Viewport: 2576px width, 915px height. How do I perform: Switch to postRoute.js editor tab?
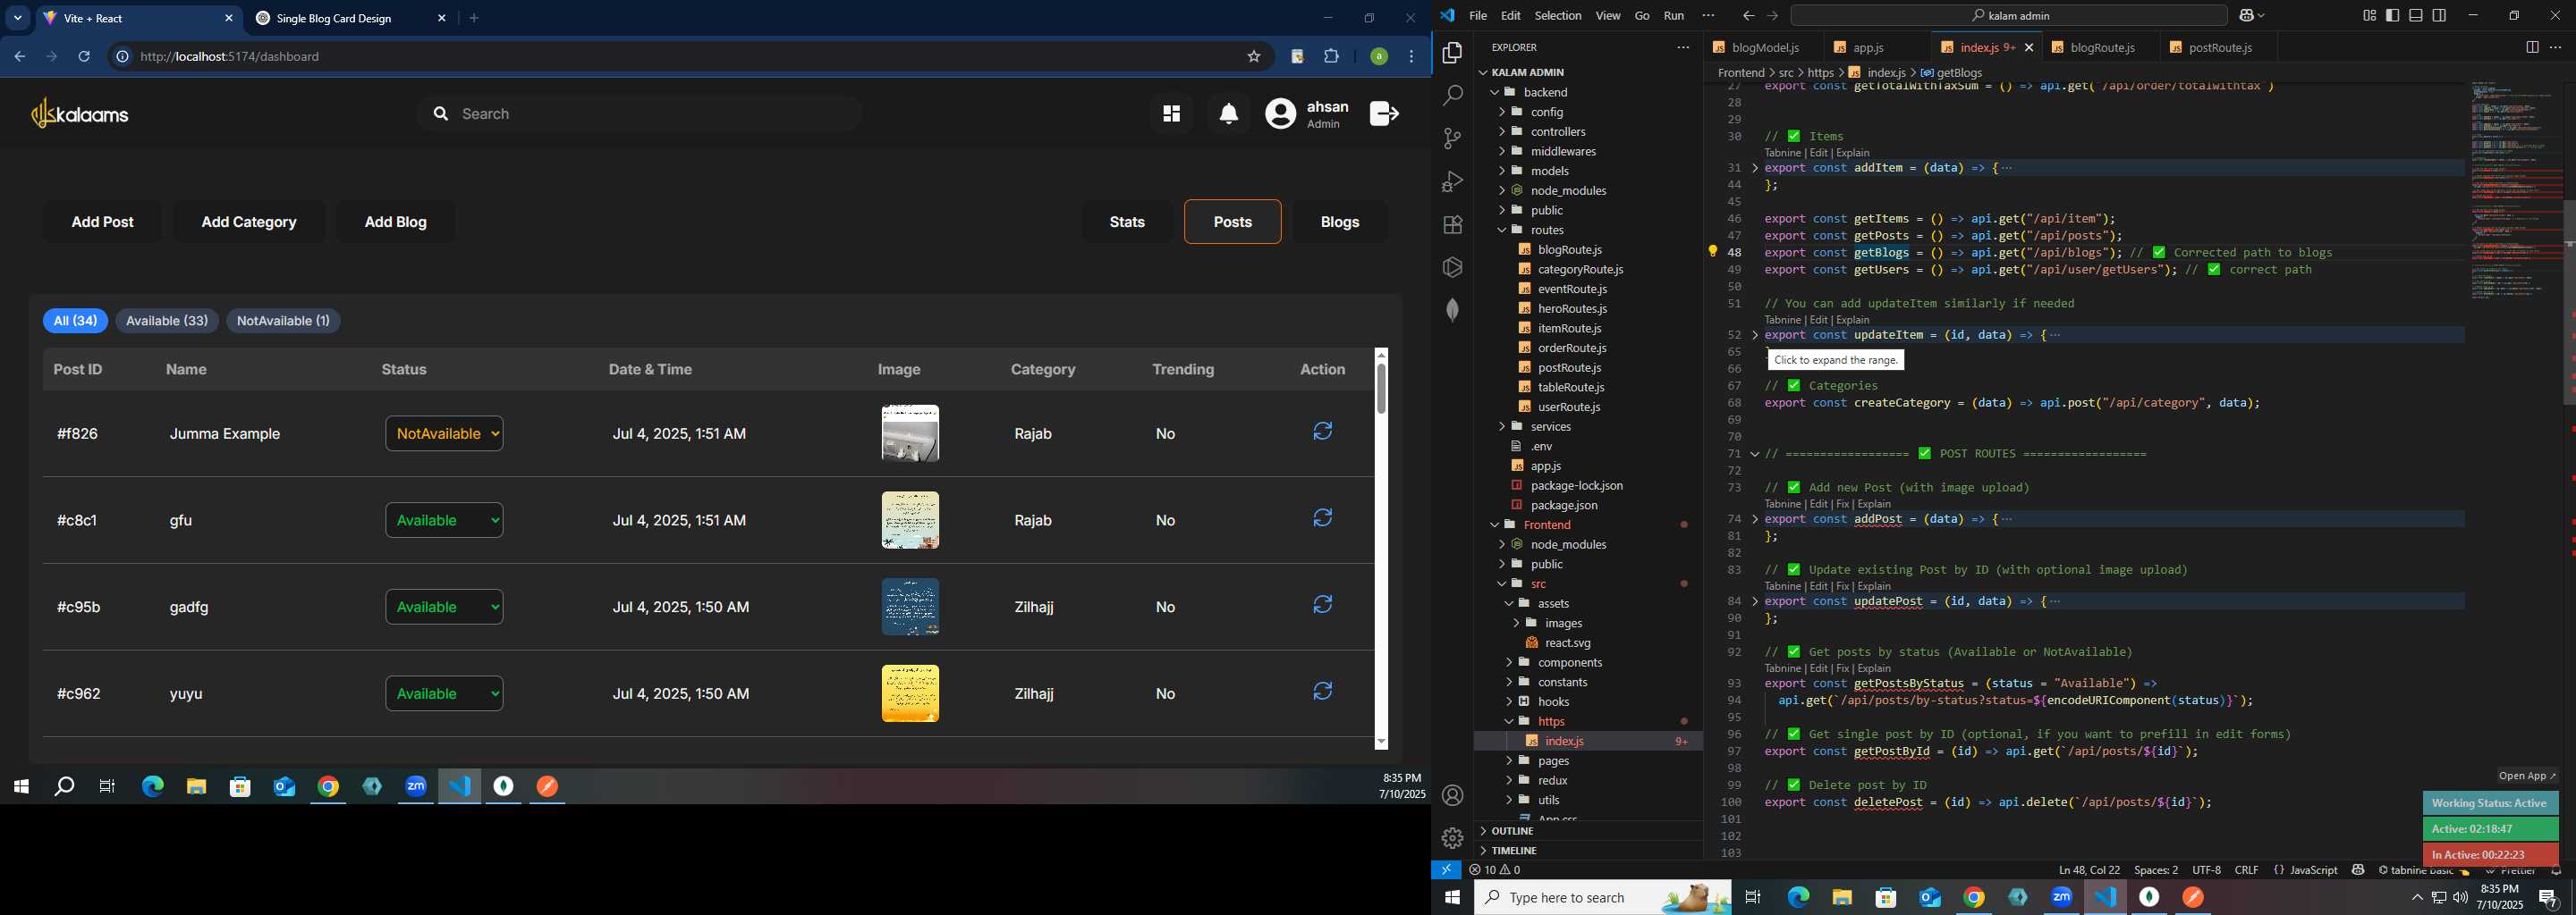pos(2219,47)
